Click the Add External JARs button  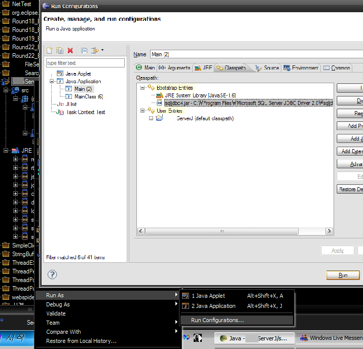click(x=350, y=151)
